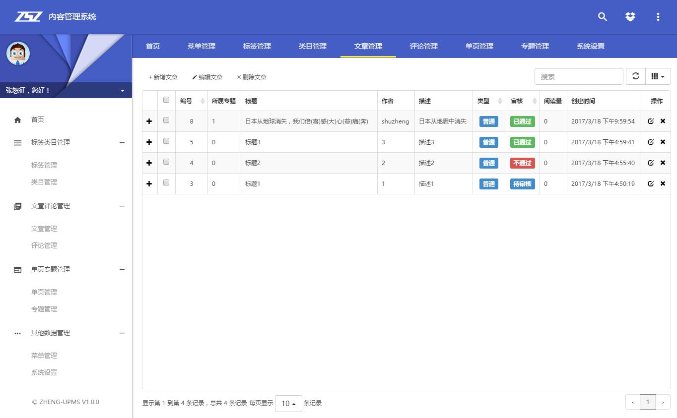Check the checkbox for article 标题1
Viewport: 677px width, 418px height.
166,183
